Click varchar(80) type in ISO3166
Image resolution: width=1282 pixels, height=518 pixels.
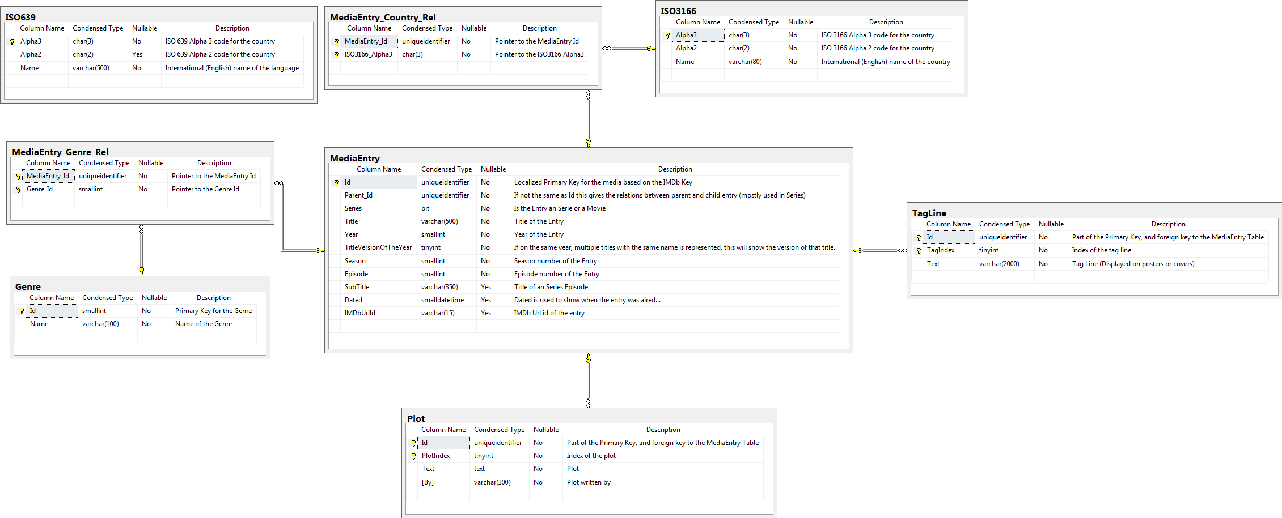point(745,62)
